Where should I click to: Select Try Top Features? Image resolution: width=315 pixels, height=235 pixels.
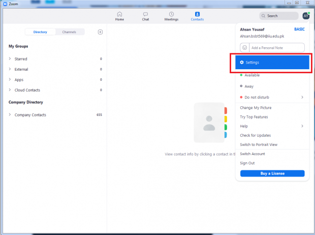click(254, 117)
